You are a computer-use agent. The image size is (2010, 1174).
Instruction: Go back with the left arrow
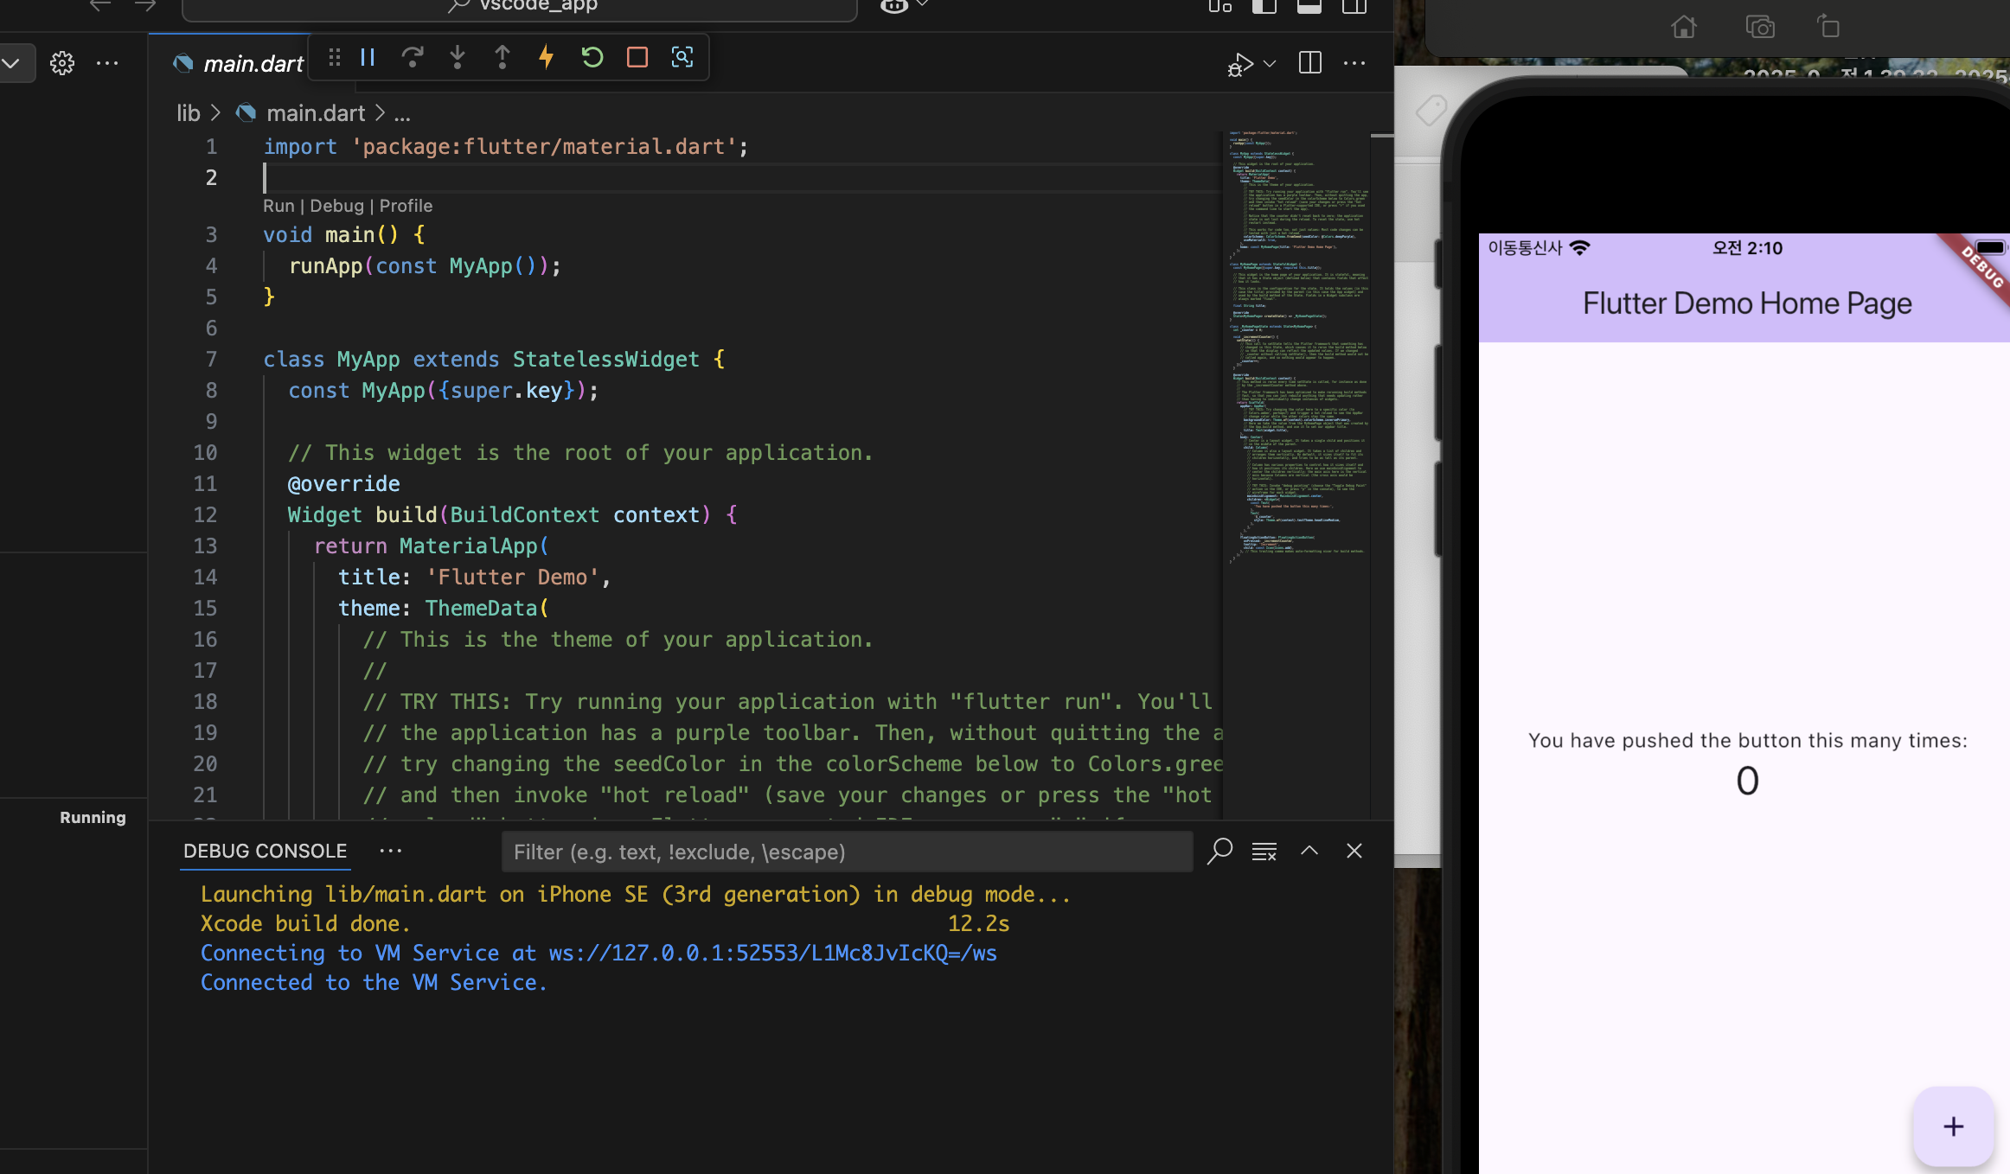[100, 5]
